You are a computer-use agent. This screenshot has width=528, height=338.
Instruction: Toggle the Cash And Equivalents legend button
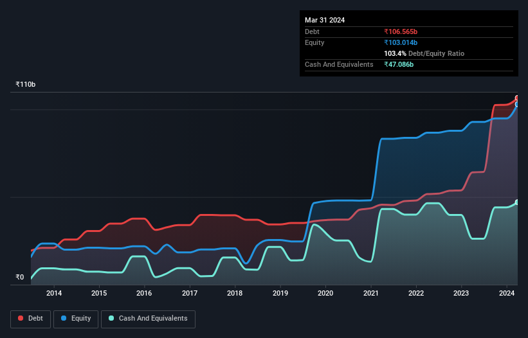click(x=148, y=319)
